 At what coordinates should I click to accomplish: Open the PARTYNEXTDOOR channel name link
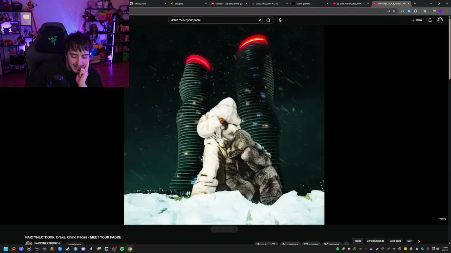click(46, 243)
